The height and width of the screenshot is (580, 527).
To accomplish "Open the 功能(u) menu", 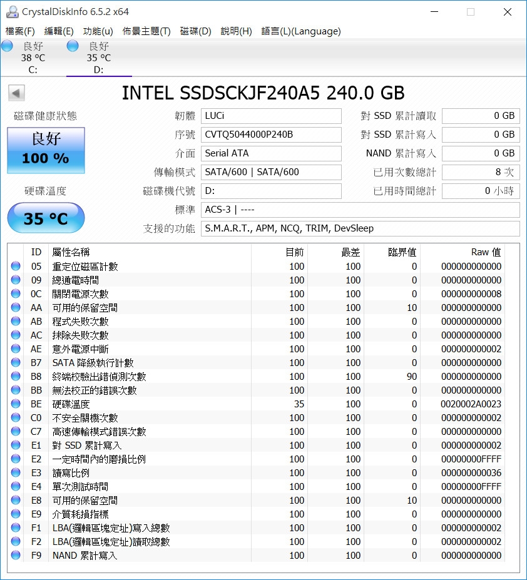I will [98, 31].
